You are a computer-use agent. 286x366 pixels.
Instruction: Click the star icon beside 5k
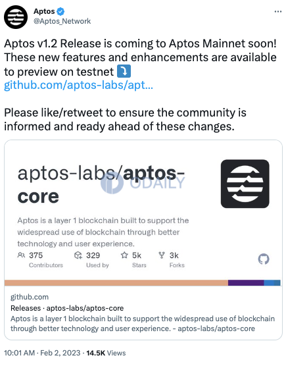124,255
